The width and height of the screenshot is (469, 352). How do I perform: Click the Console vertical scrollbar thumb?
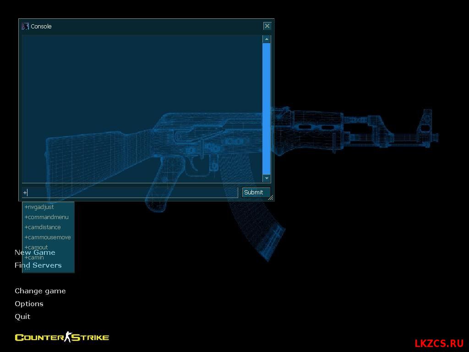(x=267, y=109)
